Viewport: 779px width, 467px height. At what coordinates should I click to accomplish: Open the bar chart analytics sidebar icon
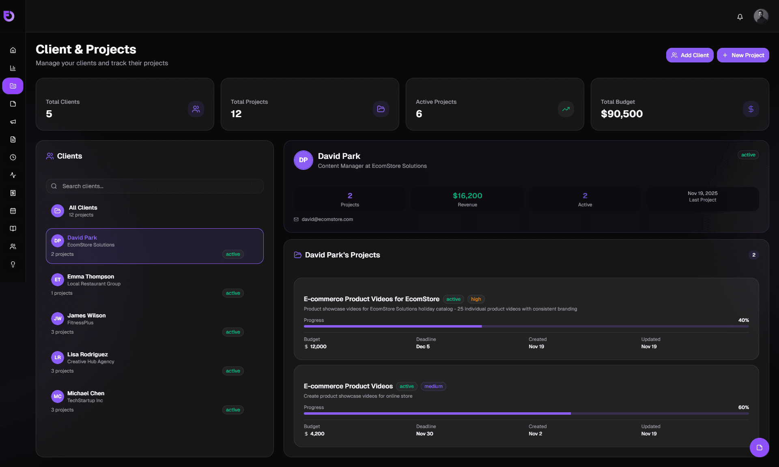13,68
